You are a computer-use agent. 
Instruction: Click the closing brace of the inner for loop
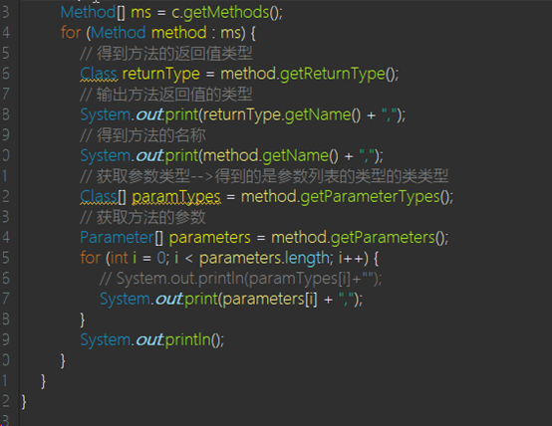pyautogui.click(x=83, y=319)
